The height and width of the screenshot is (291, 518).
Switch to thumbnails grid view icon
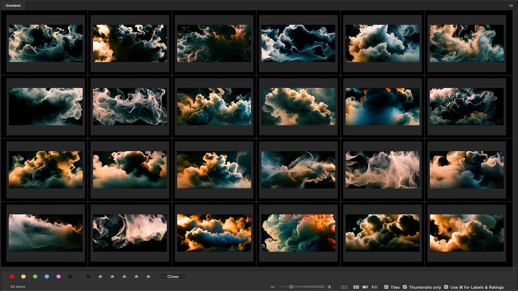[x=356, y=287]
